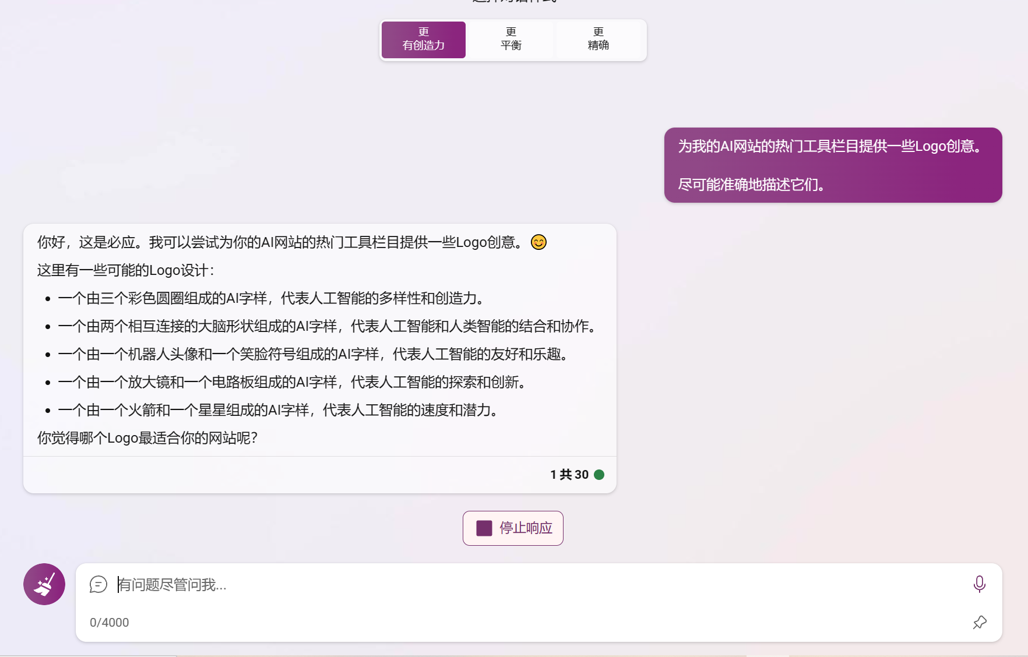Click the bullet about 三个彩色圆圈
Image resolution: width=1028 pixels, height=657 pixels.
tap(272, 298)
